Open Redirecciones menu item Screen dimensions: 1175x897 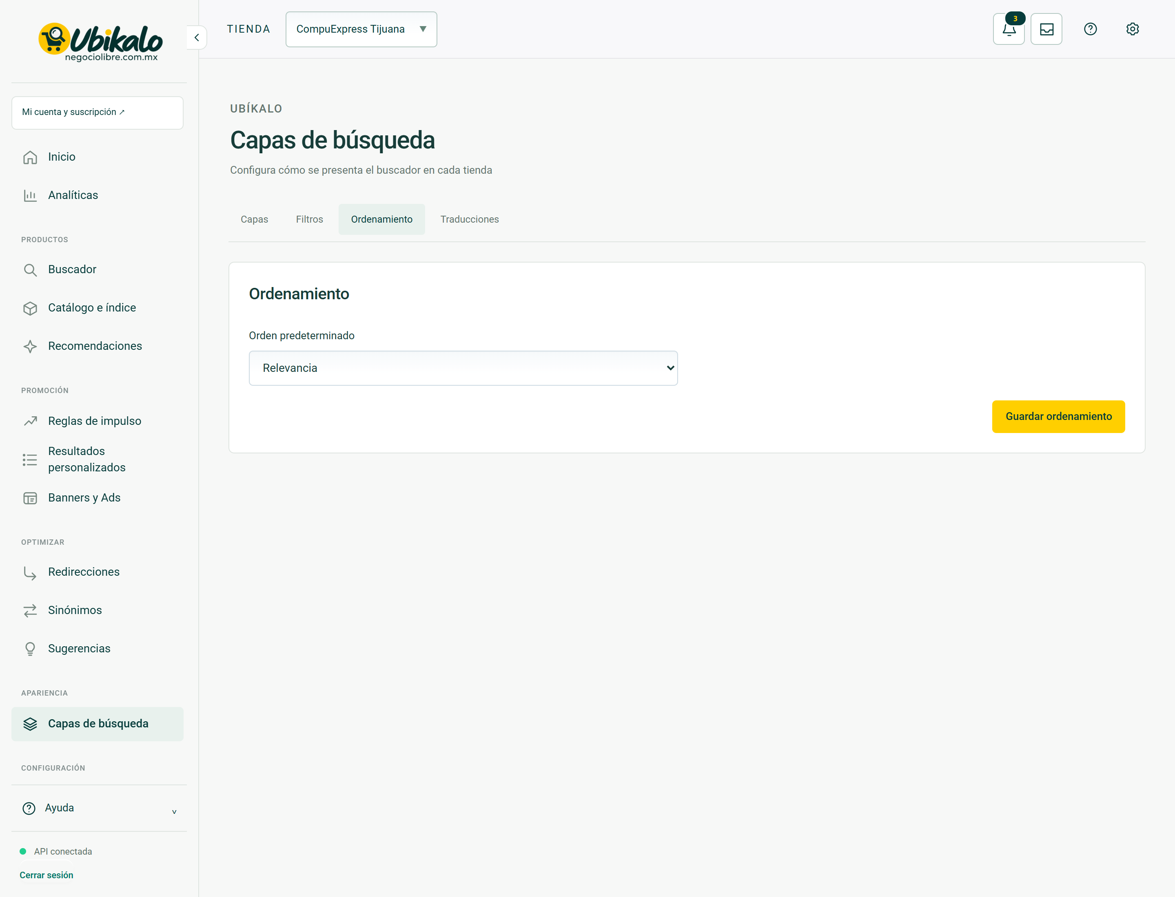click(97, 572)
